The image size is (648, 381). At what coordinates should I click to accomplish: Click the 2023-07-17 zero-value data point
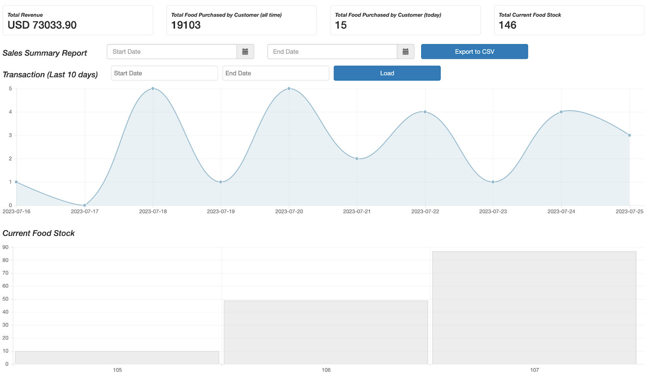[x=85, y=205]
